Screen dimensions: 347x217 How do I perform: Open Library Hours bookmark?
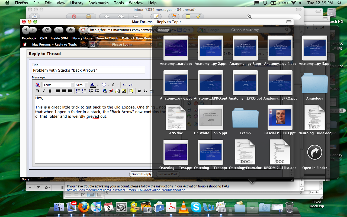[82, 38]
